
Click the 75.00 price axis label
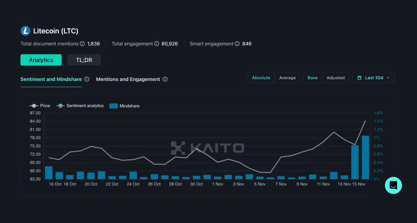click(35, 146)
